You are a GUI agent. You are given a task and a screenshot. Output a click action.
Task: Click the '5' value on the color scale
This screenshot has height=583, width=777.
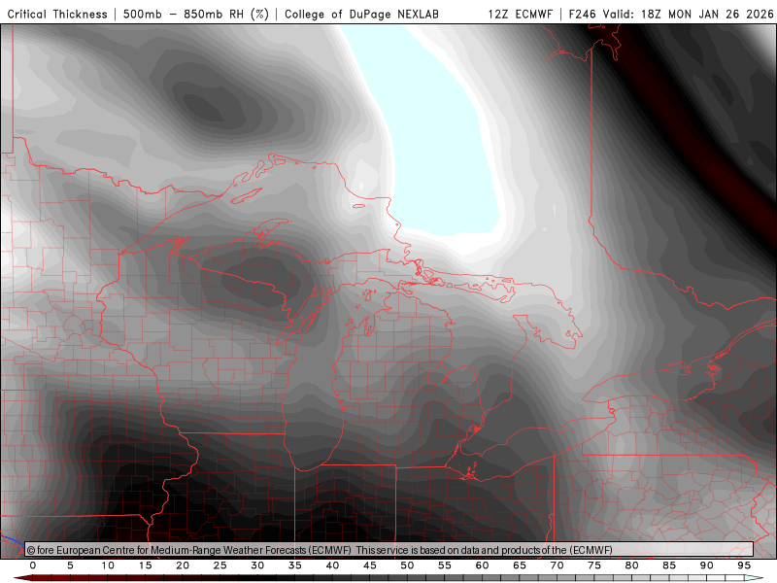pos(70,566)
